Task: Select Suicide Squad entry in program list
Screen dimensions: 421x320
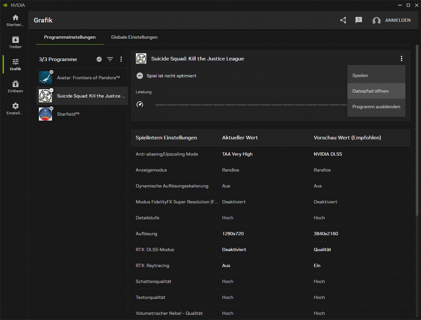Action: tap(82, 96)
